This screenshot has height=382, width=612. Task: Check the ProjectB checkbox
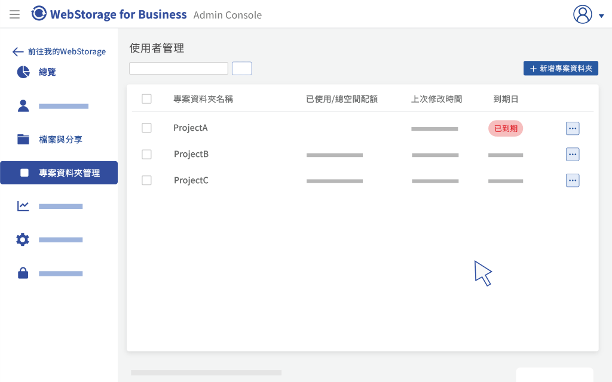[147, 155]
